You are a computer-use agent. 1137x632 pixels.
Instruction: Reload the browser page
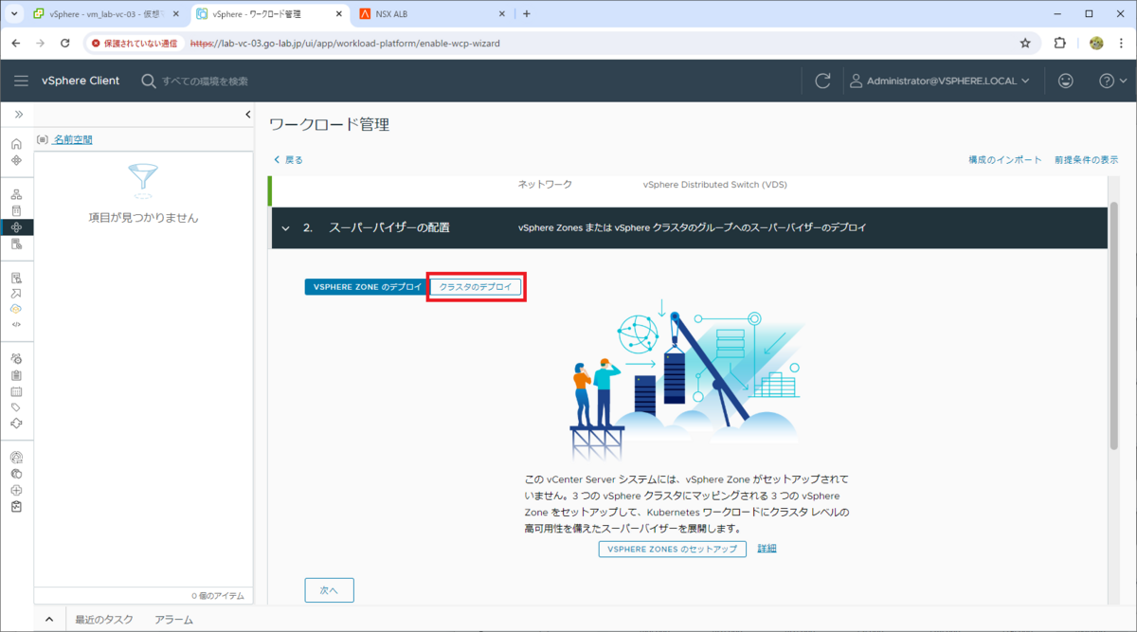pos(65,43)
